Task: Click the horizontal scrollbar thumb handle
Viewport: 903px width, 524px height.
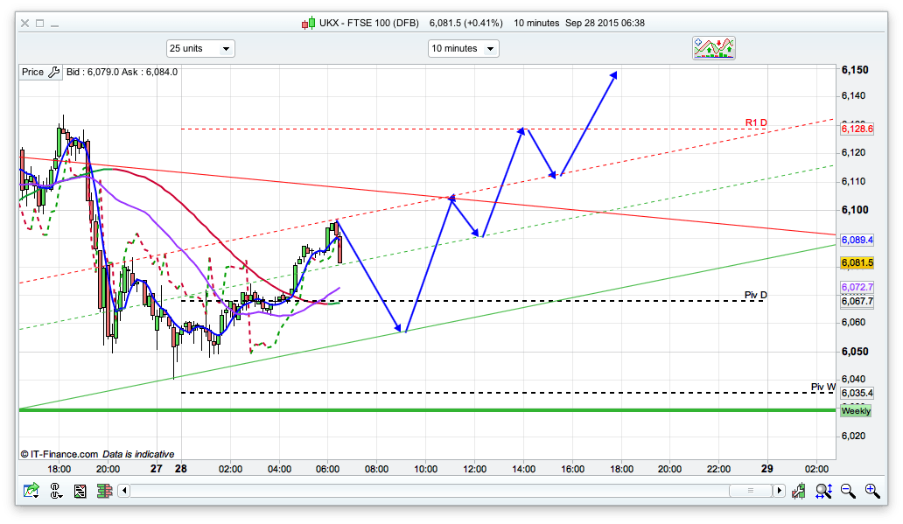Action: tap(752, 491)
